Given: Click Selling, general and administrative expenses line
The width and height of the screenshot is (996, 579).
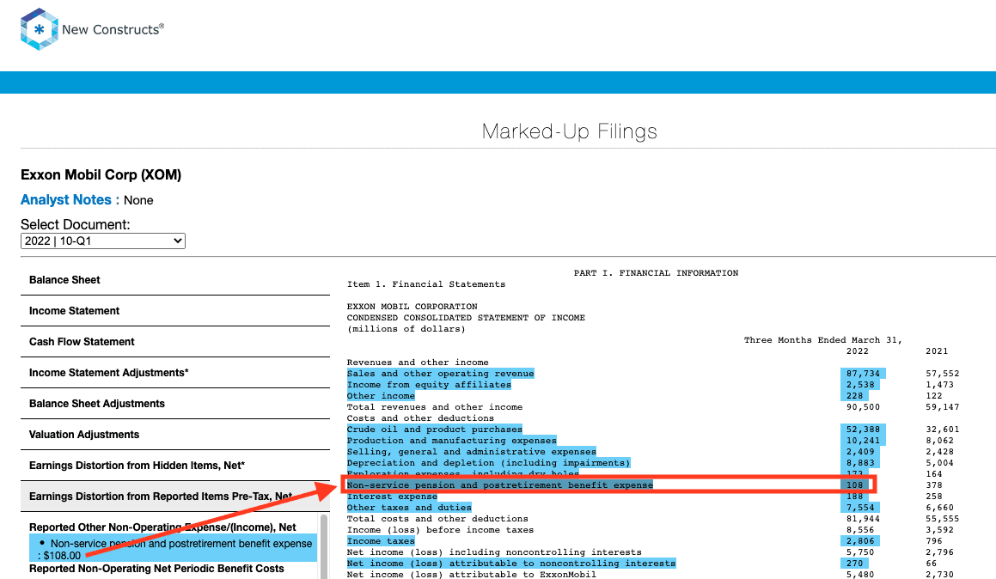Looking at the screenshot, I should (x=471, y=451).
